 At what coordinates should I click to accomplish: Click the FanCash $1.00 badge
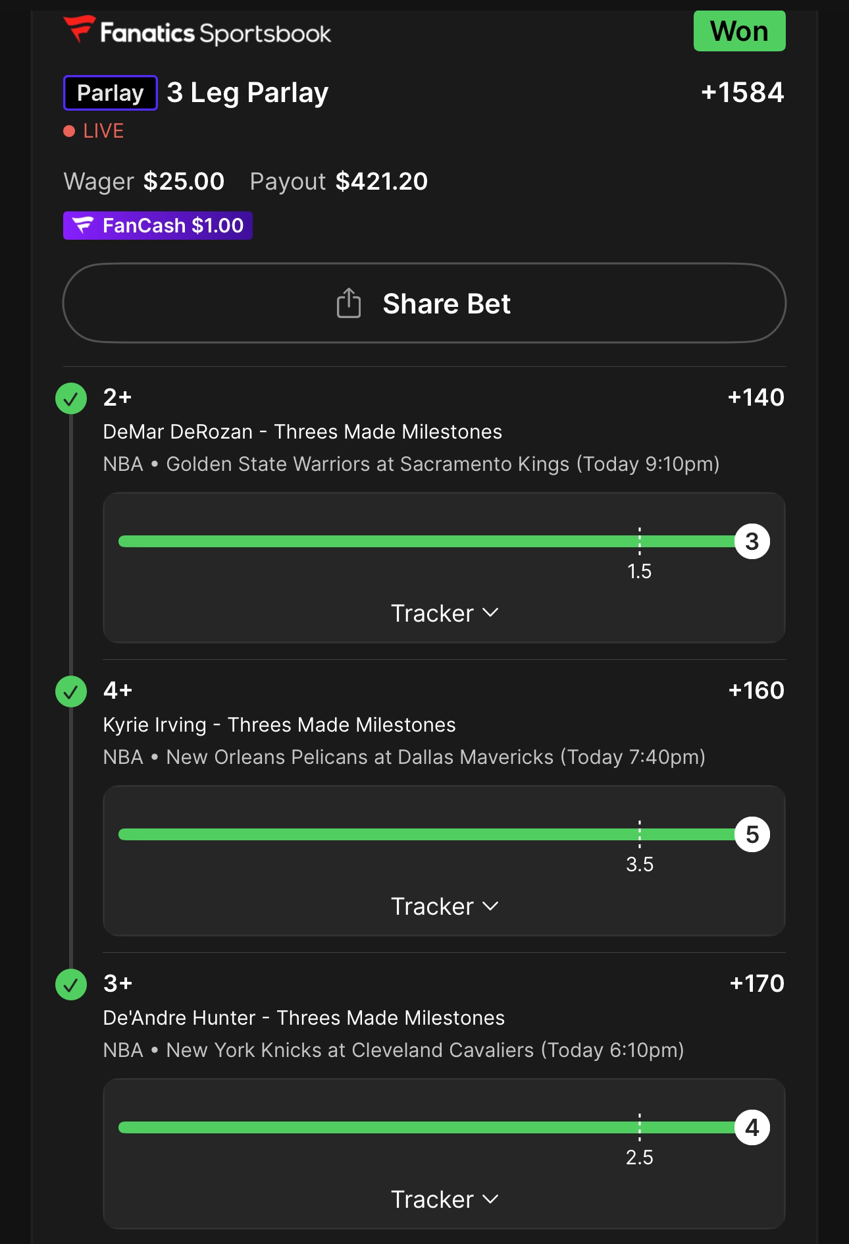(x=158, y=225)
